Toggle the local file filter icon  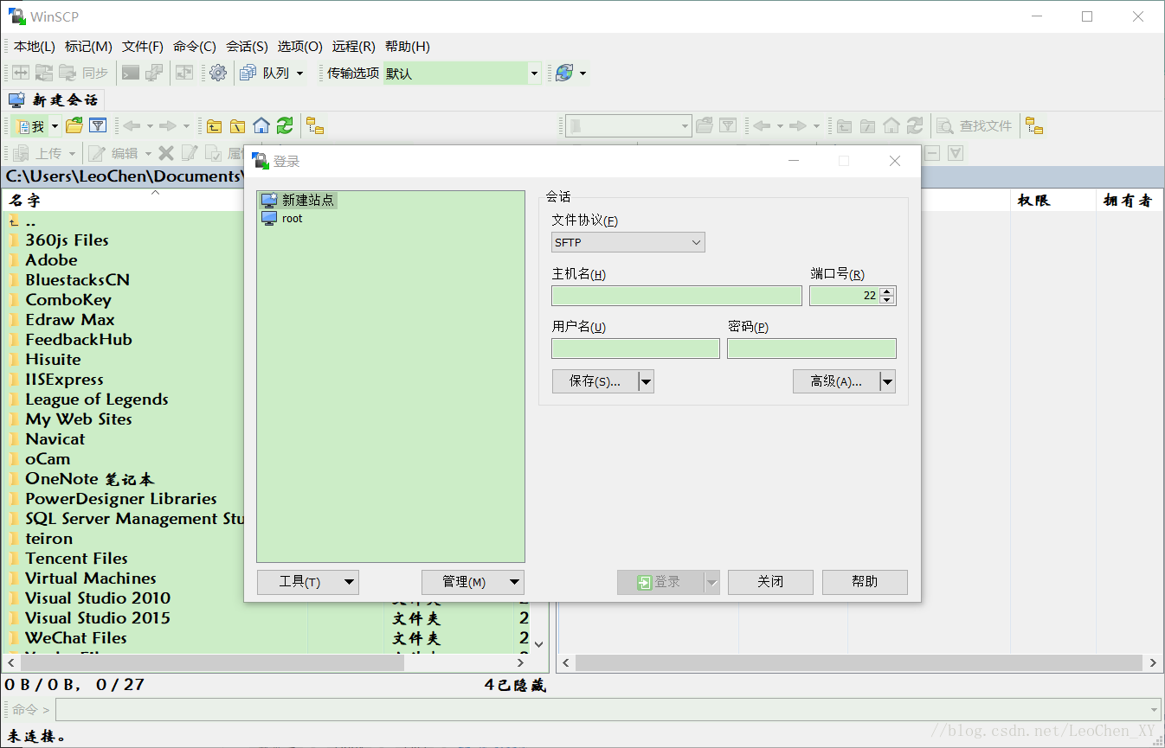click(98, 125)
